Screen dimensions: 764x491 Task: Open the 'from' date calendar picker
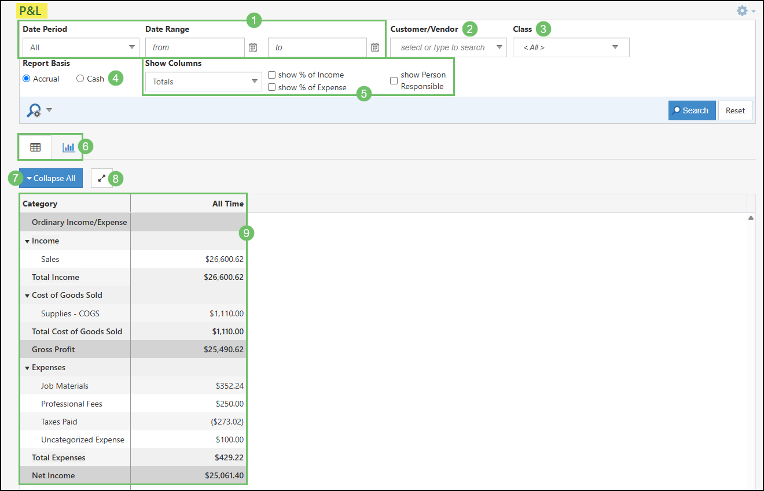253,47
